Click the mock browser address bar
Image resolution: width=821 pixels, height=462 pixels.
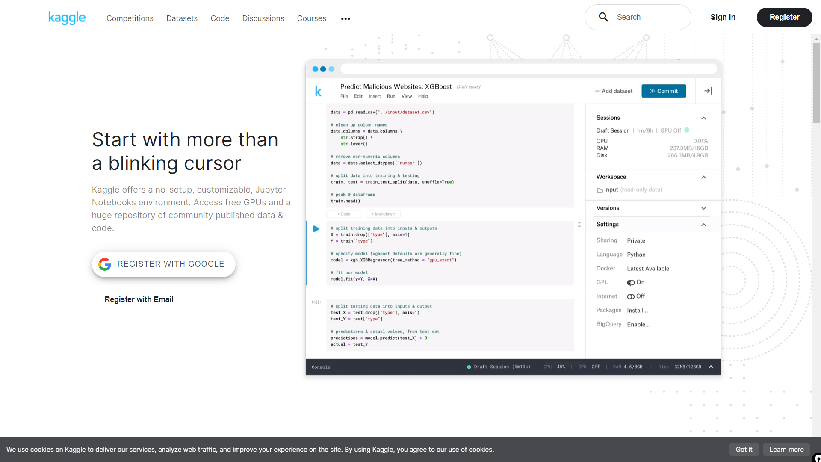click(x=529, y=69)
